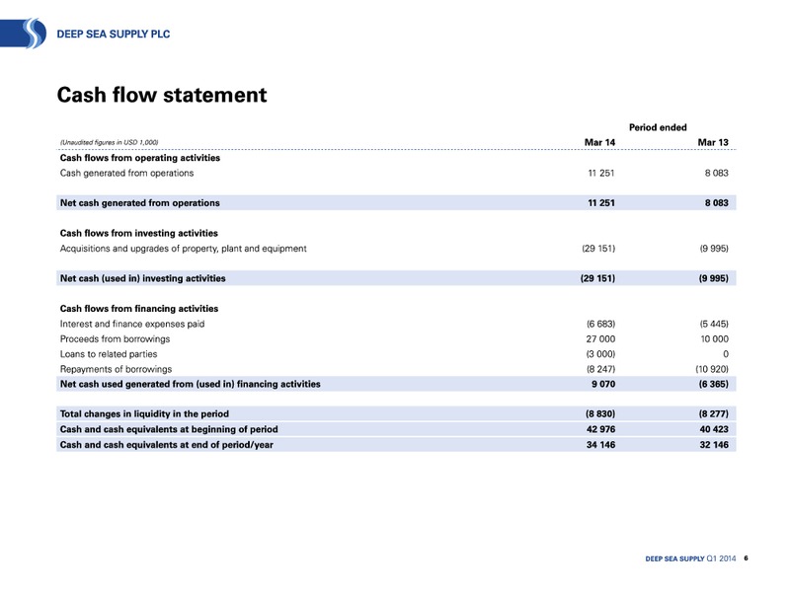This screenshot has width=790, height=592.
Task: Select Interest and finance expenses paid label
Action: (x=132, y=324)
